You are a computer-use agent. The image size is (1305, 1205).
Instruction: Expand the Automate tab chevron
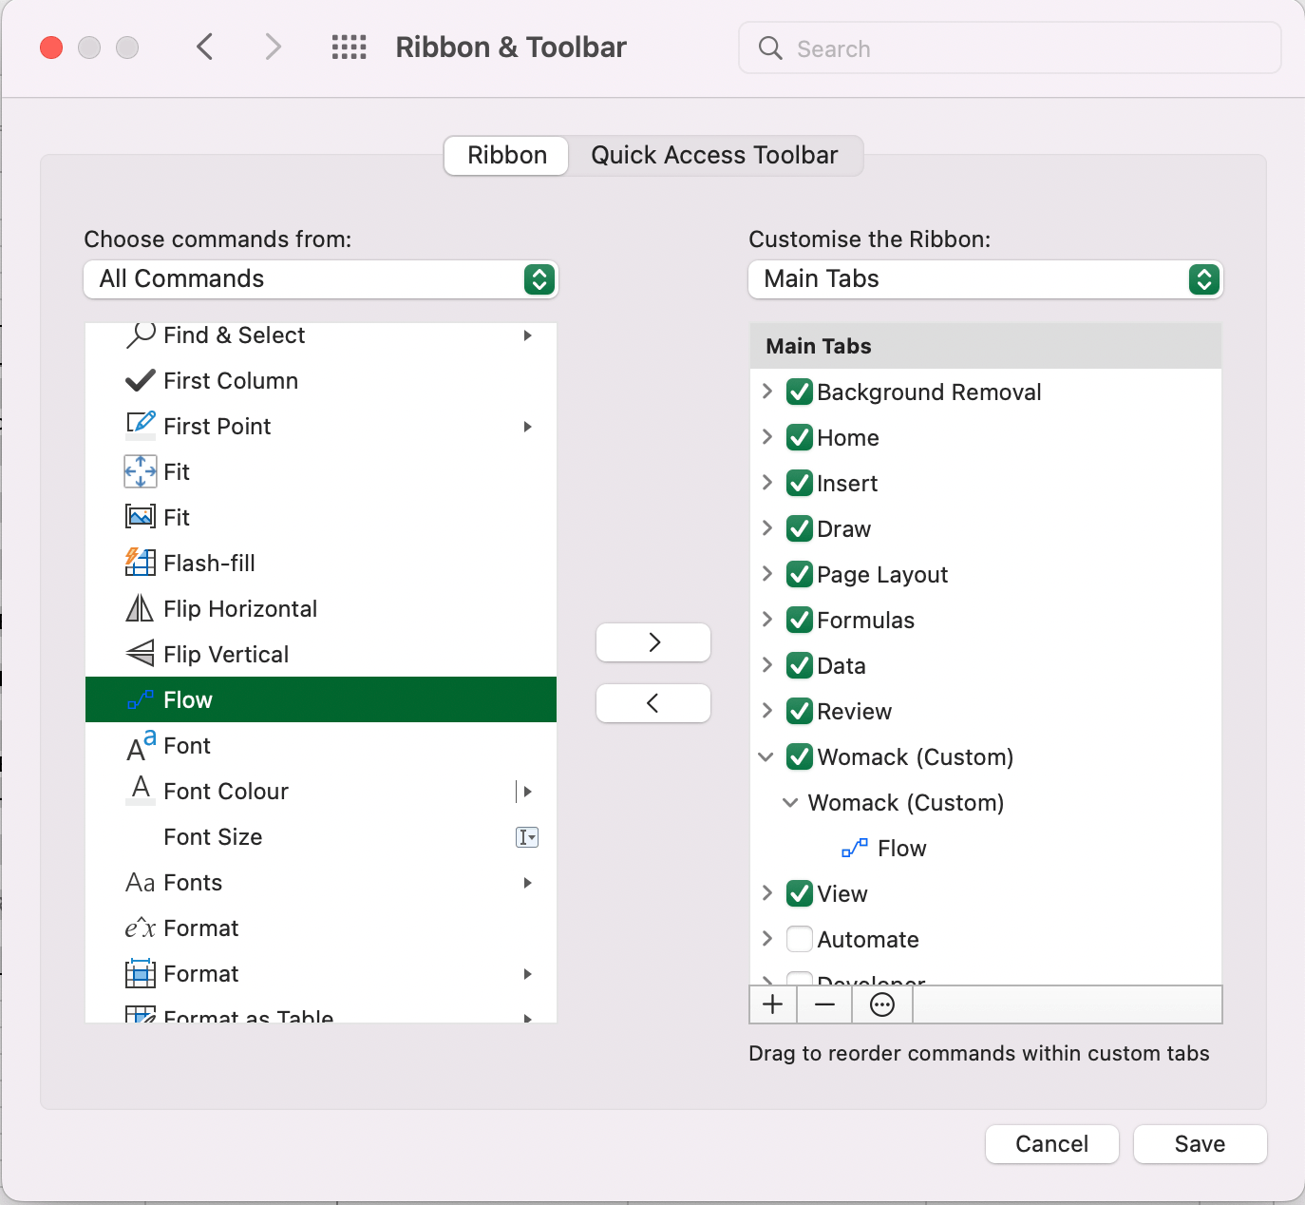tap(767, 939)
